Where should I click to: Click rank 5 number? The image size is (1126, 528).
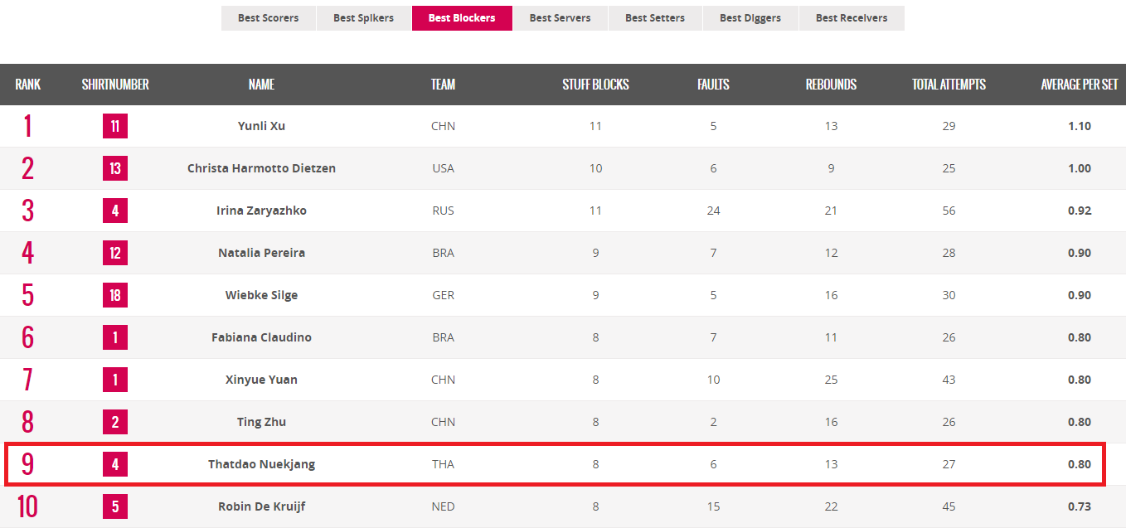(x=28, y=295)
